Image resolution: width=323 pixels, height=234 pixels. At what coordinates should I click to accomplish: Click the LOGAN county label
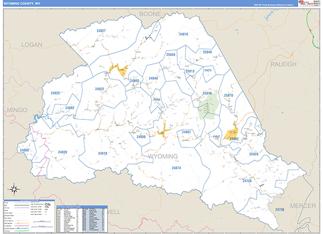coord(32,45)
